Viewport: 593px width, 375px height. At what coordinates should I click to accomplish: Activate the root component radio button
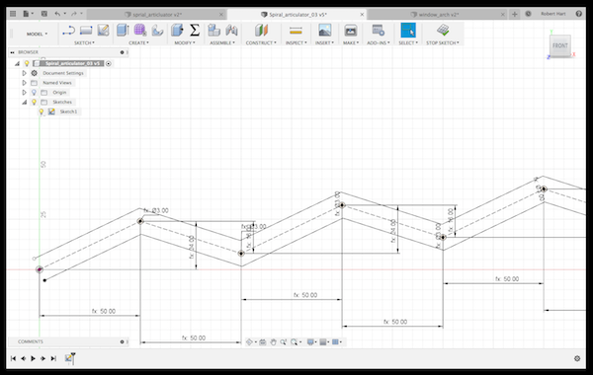pyautogui.click(x=109, y=63)
